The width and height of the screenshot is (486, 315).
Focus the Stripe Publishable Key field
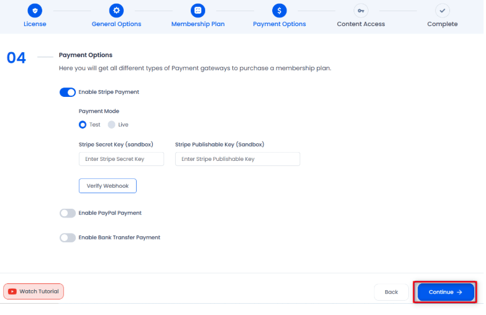(x=237, y=159)
